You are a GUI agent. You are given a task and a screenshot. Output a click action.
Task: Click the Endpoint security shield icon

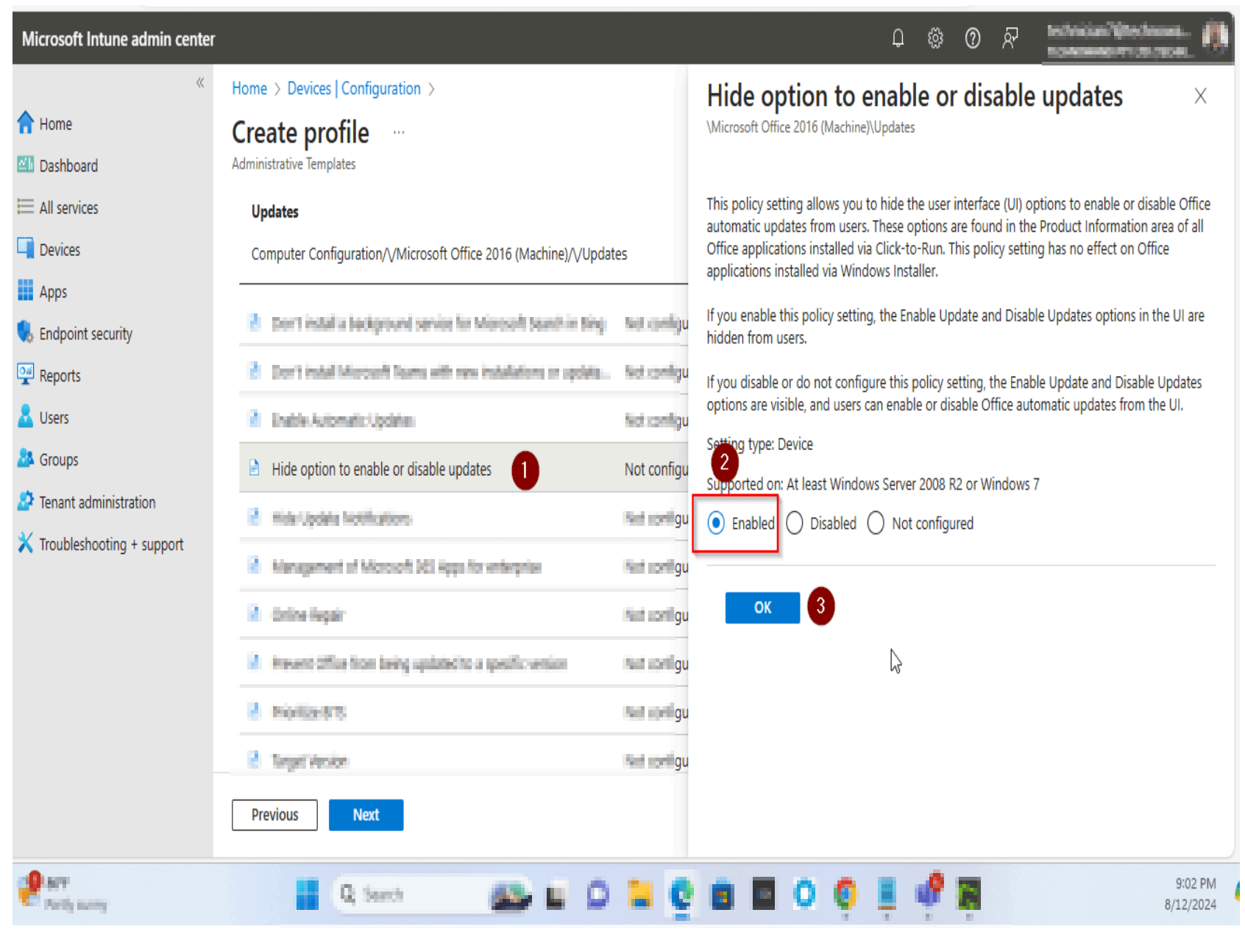click(x=26, y=332)
